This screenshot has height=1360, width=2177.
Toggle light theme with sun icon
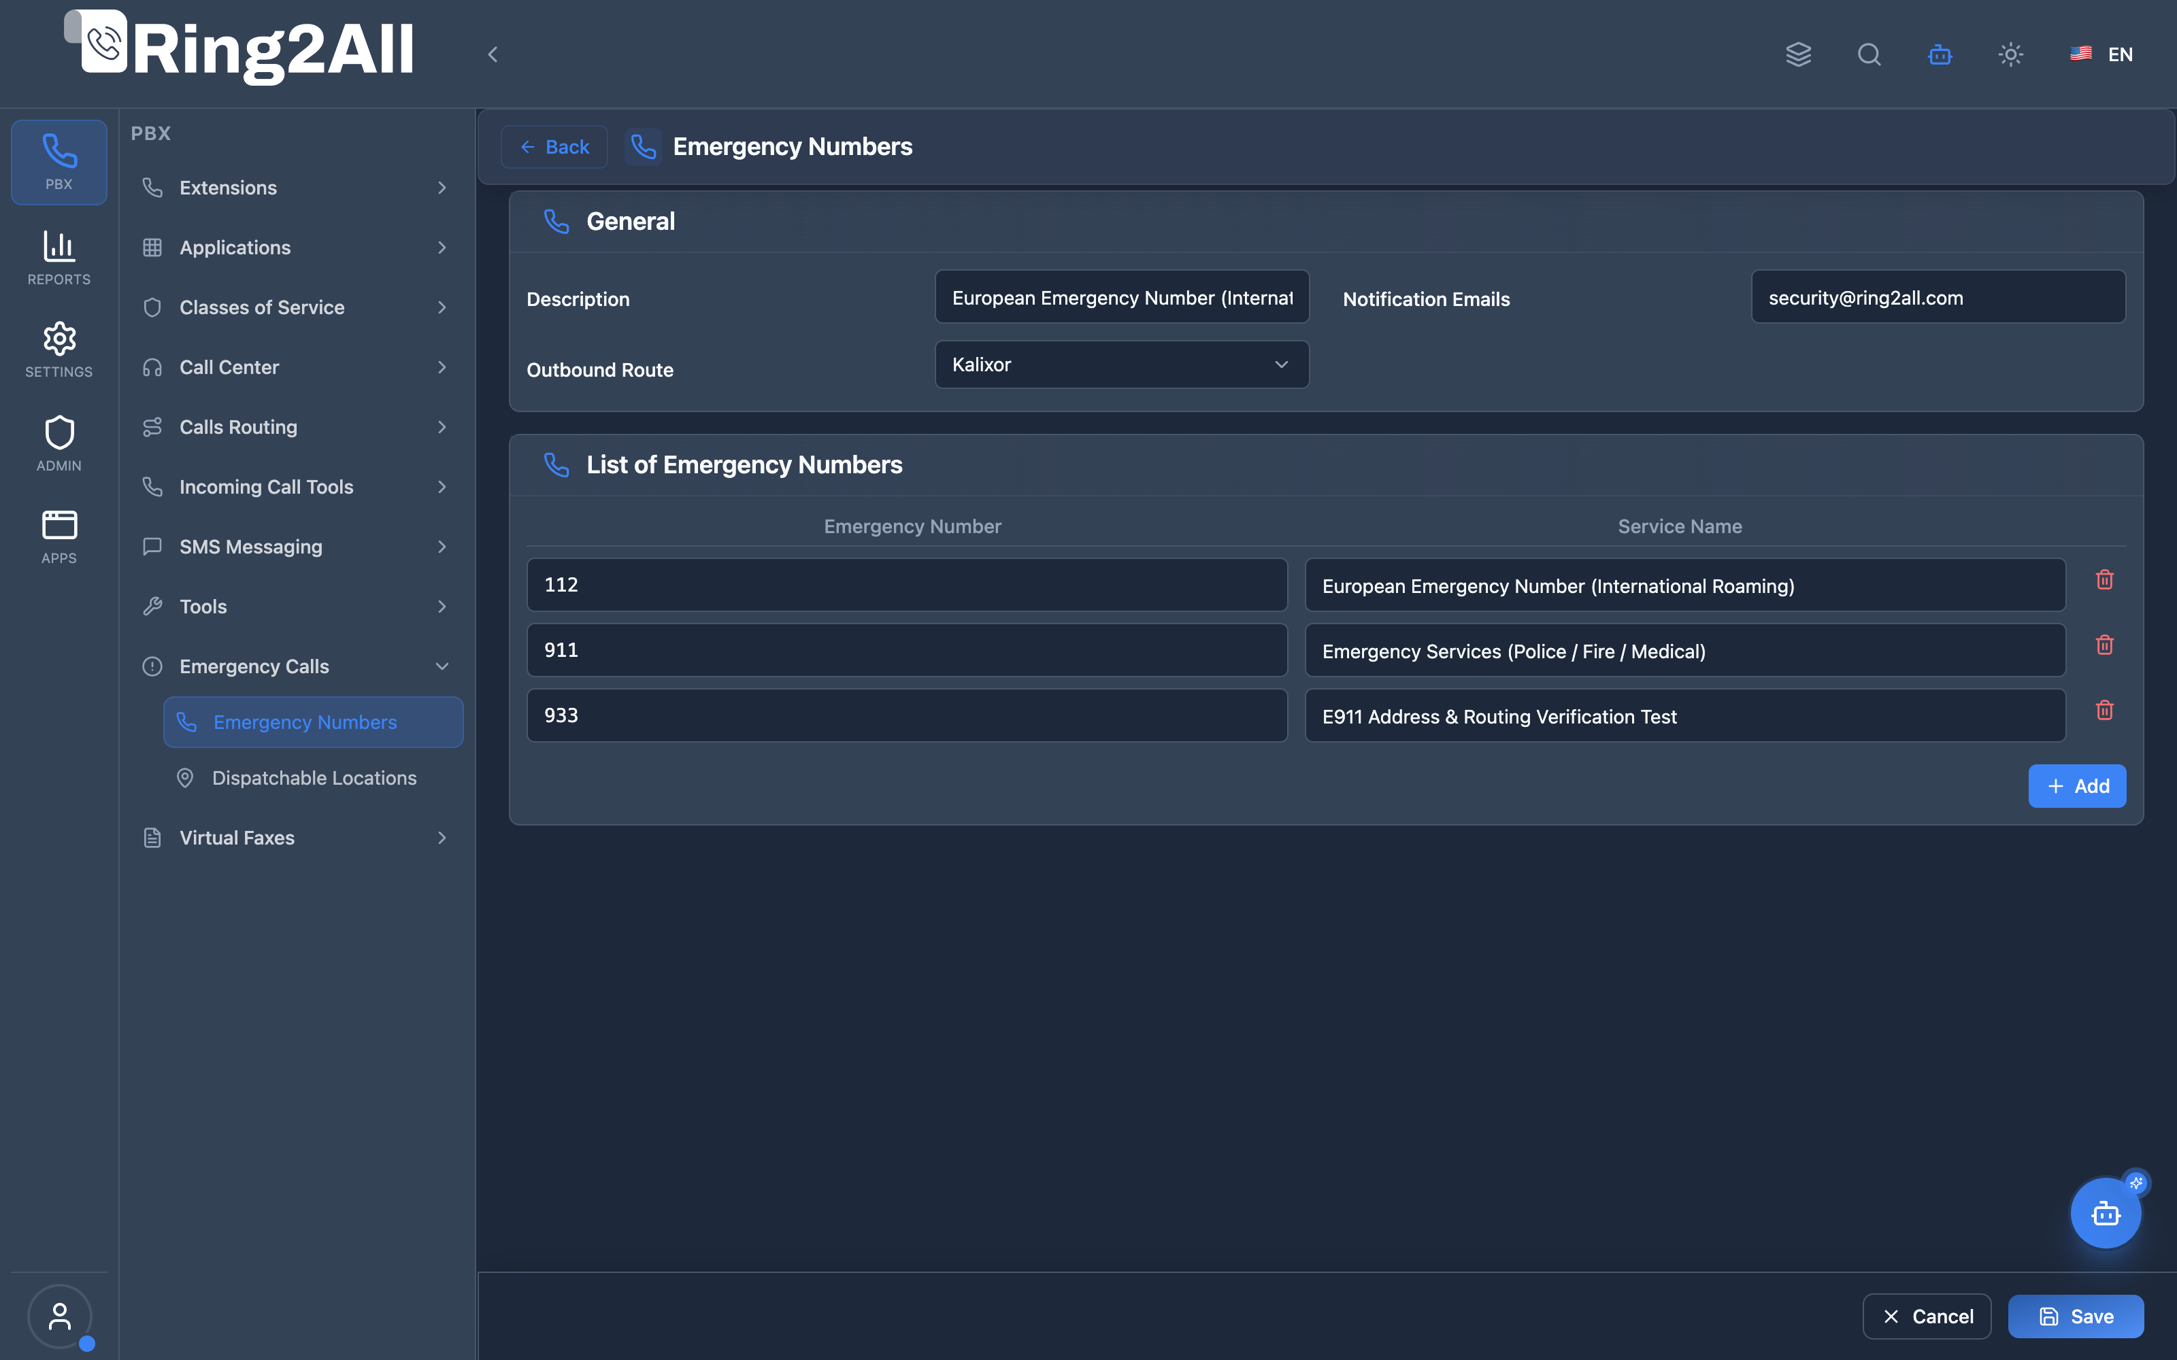click(x=2010, y=54)
